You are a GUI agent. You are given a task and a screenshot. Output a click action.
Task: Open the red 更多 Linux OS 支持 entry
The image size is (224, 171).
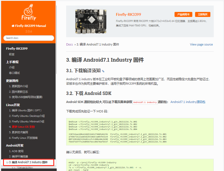(23, 127)
